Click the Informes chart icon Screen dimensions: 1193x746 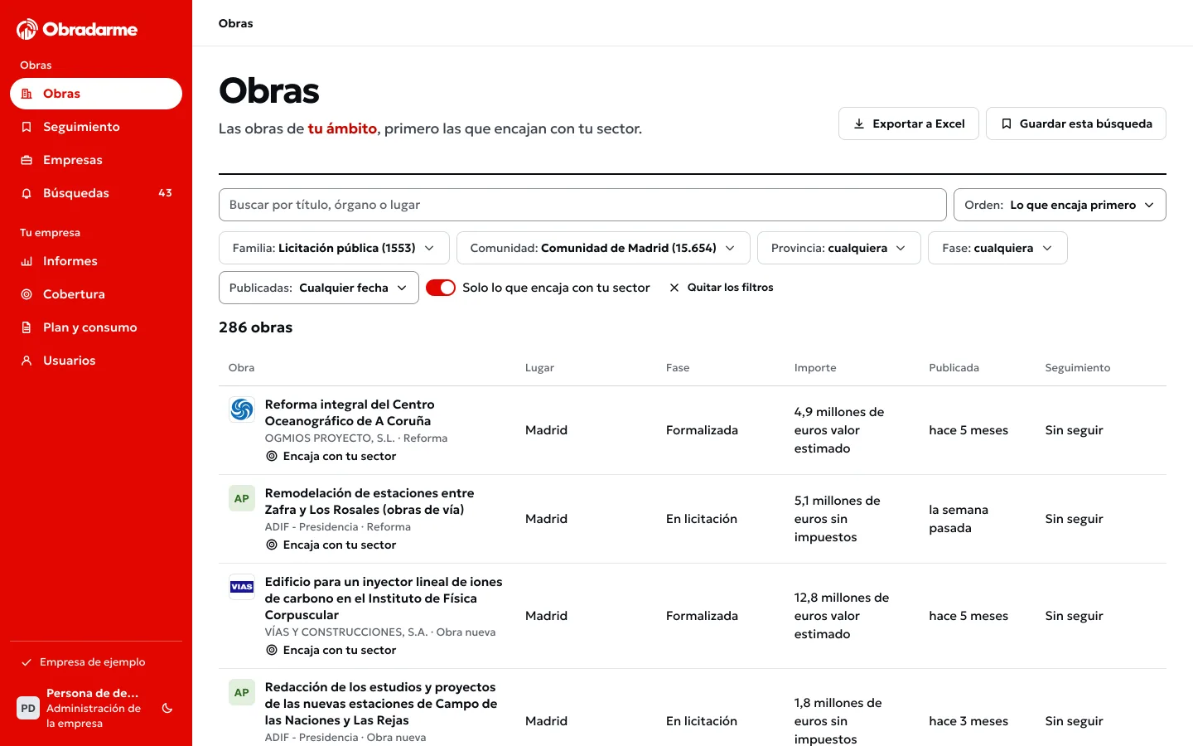click(x=27, y=261)
